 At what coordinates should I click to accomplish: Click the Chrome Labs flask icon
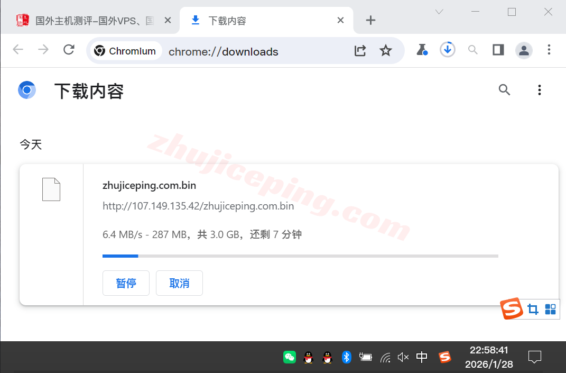[422, 49]
